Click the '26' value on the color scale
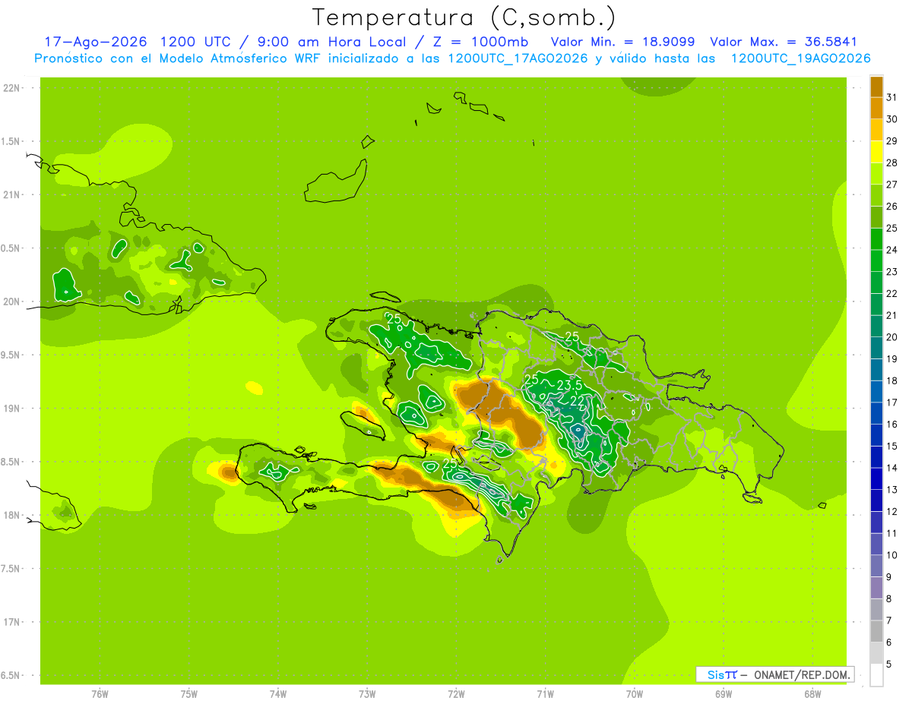This screenshot has width=912, height=704. 891,206
